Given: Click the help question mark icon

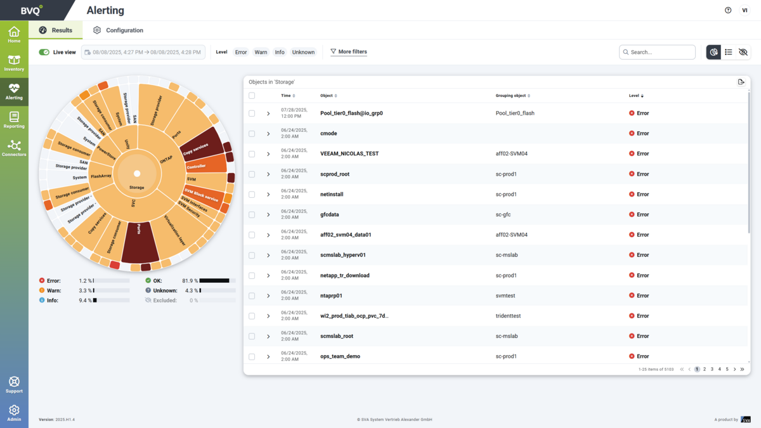Looking at the screenshot, I should coord(728,10).
